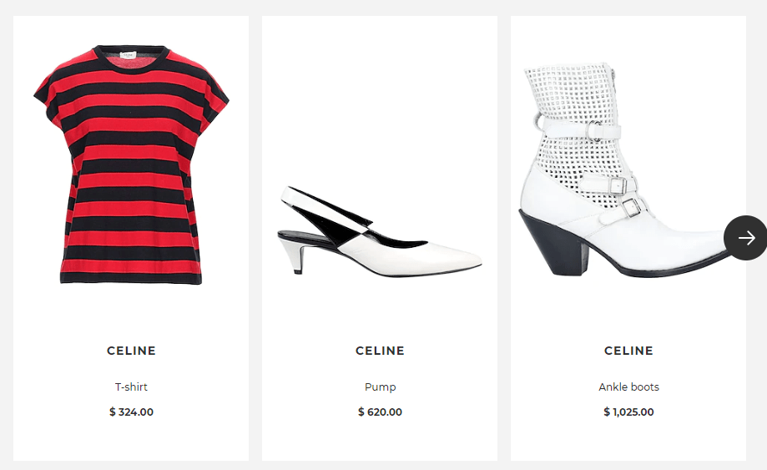The width and height of the screenshot is (767, 470).
Task: Click empty space above the pump shoe
Action: pos(380,98)
